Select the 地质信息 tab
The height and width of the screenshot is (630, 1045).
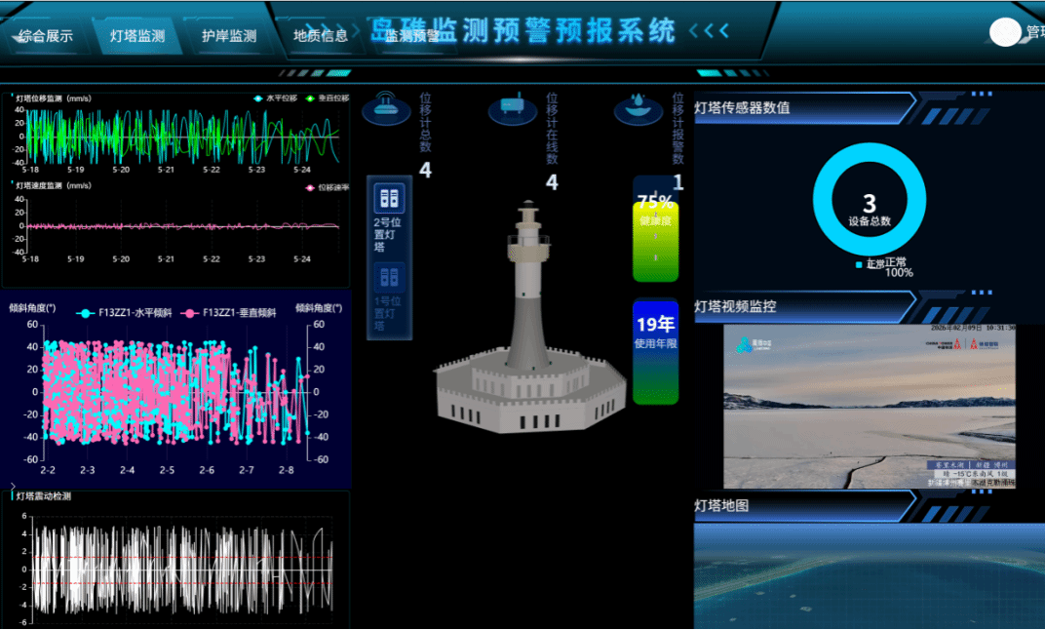tap(321, 36)
